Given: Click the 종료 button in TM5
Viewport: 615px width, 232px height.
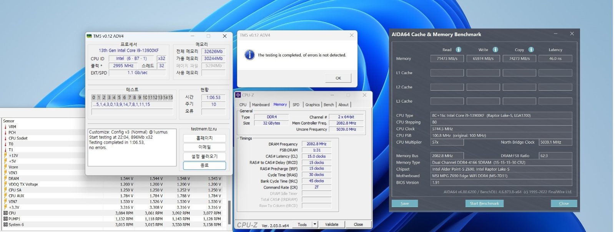Looking at the screenshot, I should tap(204, 166).
